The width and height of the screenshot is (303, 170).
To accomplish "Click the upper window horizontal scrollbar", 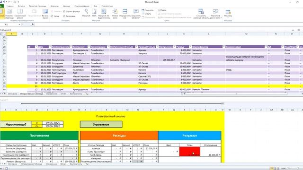I will [x=236, y=94].
